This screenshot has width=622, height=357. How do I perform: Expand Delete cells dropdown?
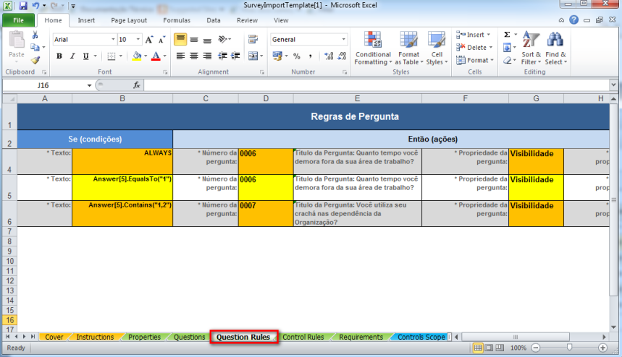point(491,48)
